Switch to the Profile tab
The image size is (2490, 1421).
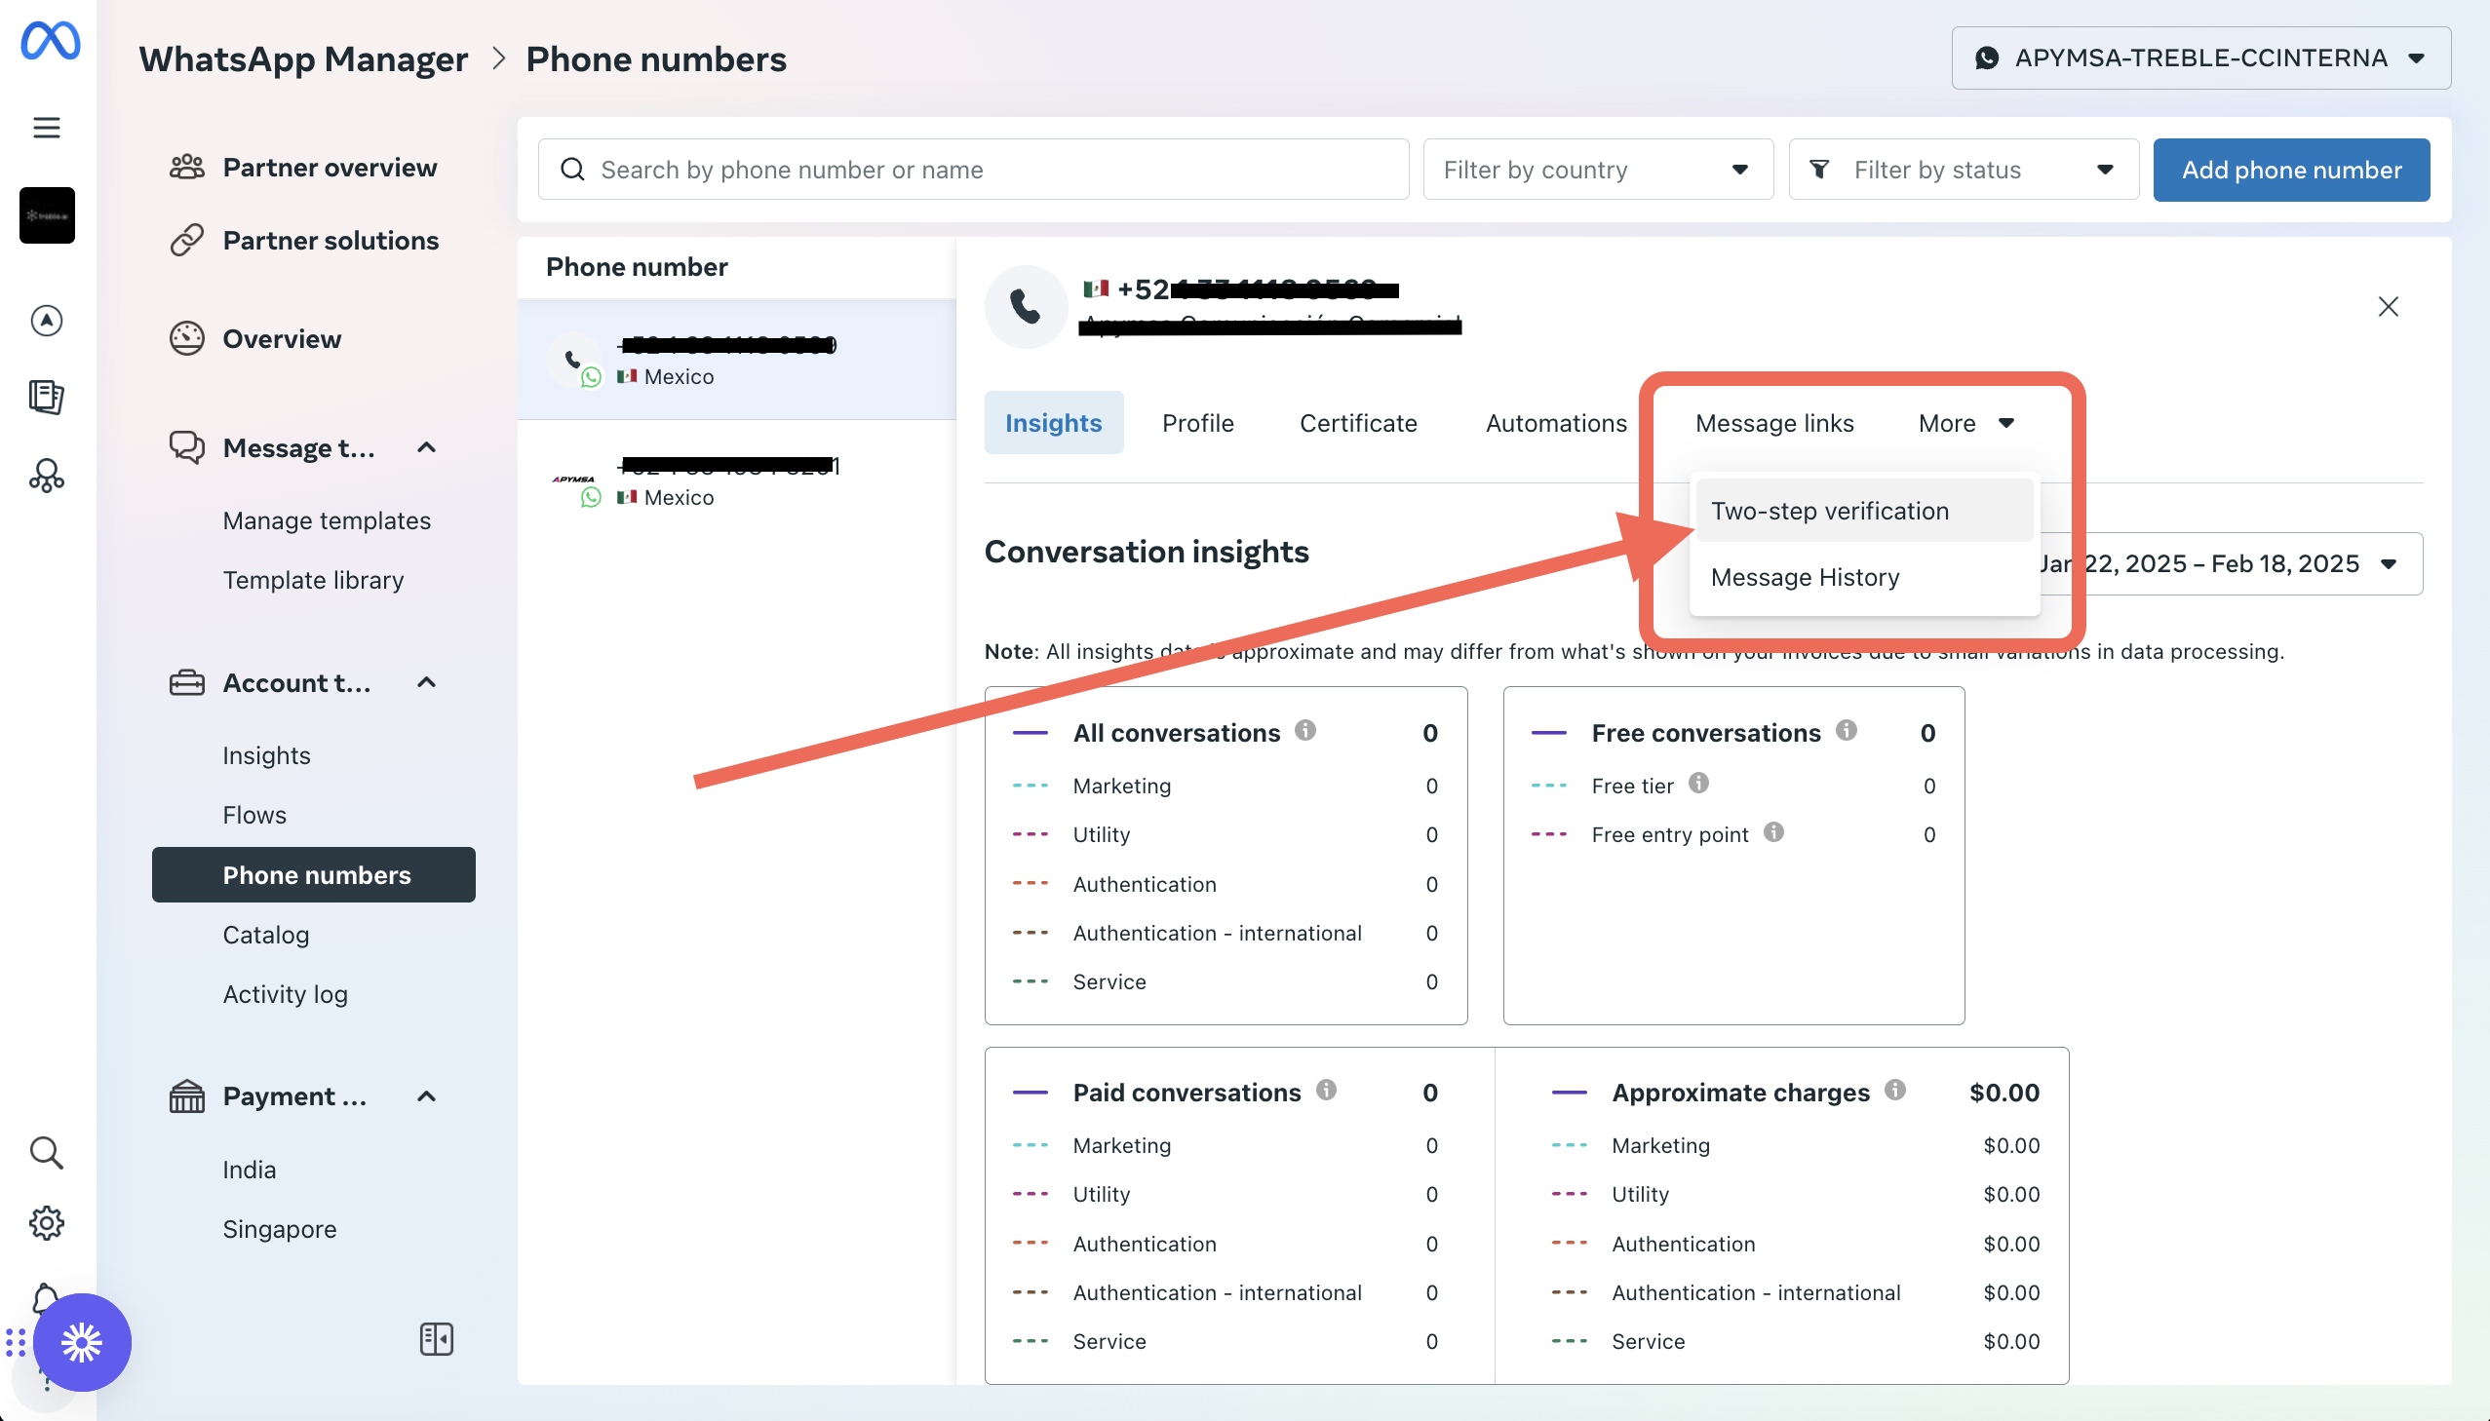pyautogui.click(x=1197, y=423)
